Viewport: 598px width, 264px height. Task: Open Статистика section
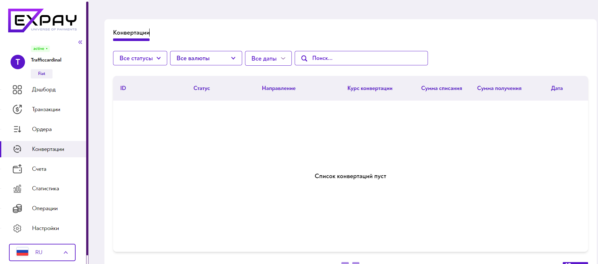pos(45,189)
